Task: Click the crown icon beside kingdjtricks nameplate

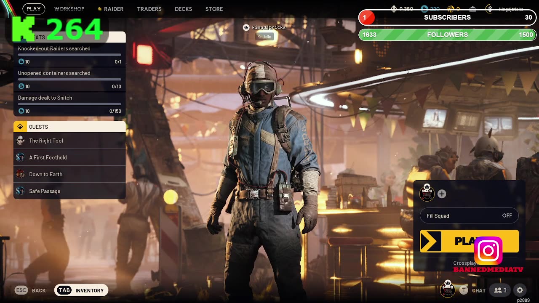Action: [246, 27]
